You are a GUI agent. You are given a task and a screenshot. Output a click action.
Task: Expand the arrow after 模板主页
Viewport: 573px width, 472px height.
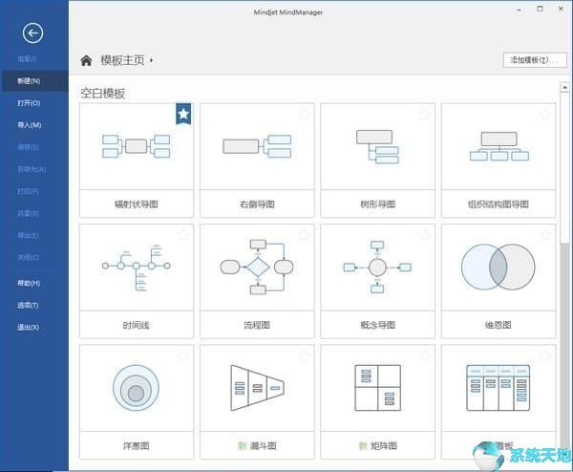(x=151, y=60)
